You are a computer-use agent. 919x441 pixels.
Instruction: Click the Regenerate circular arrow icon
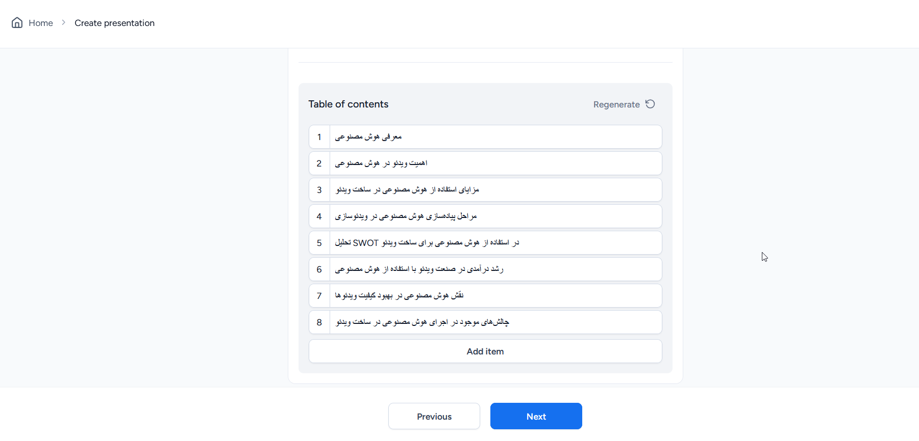click(650, 104)
